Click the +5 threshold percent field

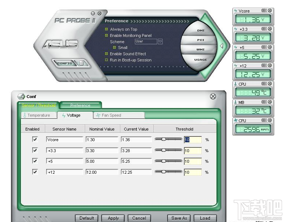point(193,161)
